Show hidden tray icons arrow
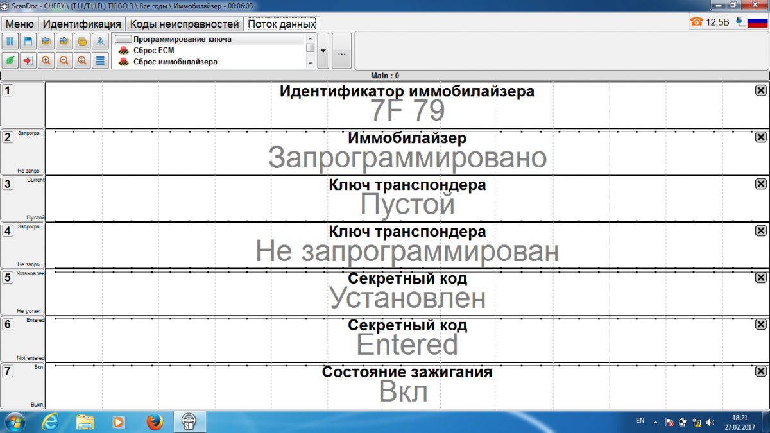Viewport: 770px width, 433px height. point(656,422)
